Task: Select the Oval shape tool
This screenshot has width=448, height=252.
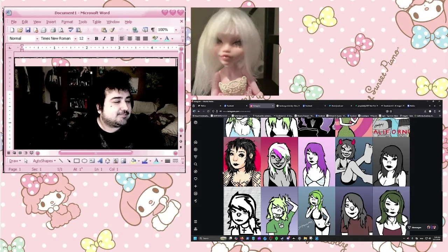Action: pyautogui.click(x=84, y=161)
